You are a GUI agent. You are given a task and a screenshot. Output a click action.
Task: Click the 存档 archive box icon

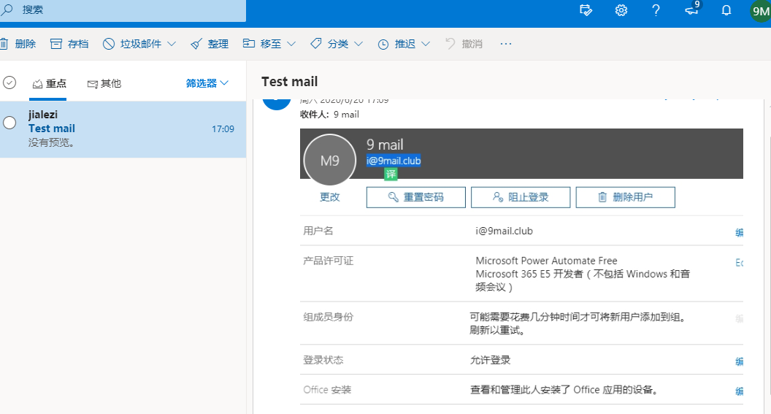pyautogui.click(x=56, y=44)
